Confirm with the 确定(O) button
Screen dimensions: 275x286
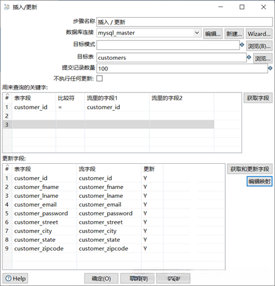102,278
